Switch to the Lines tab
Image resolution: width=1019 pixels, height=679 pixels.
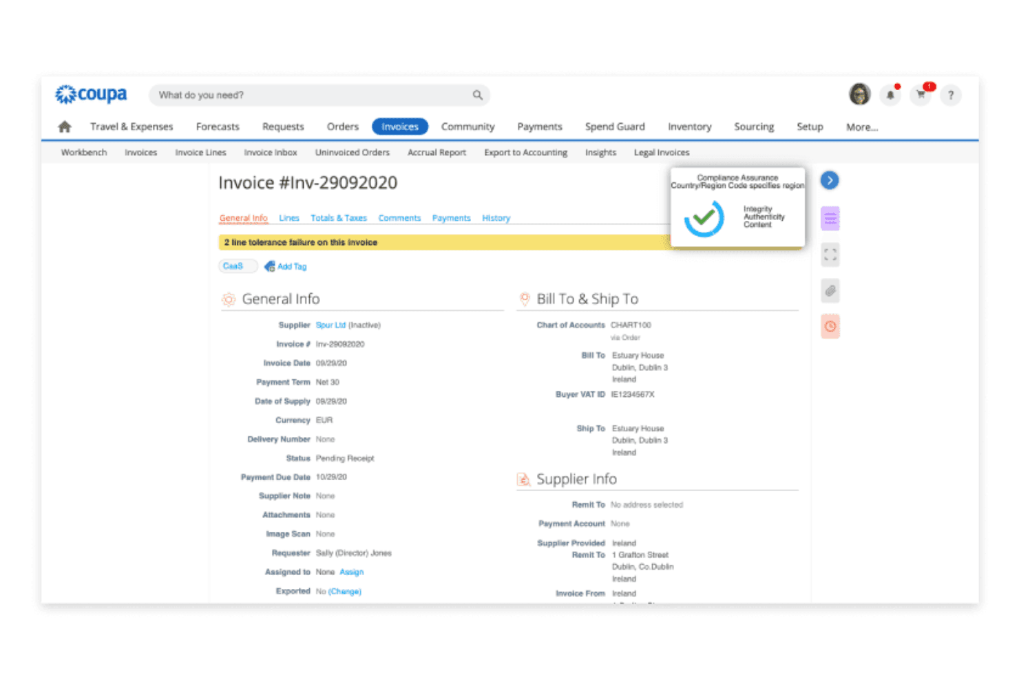(289, 218)
